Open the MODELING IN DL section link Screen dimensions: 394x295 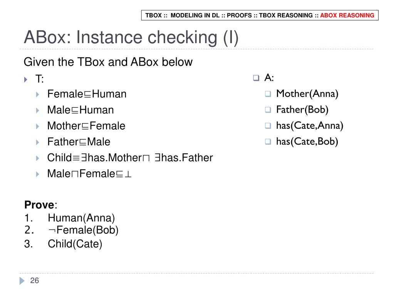195,15
